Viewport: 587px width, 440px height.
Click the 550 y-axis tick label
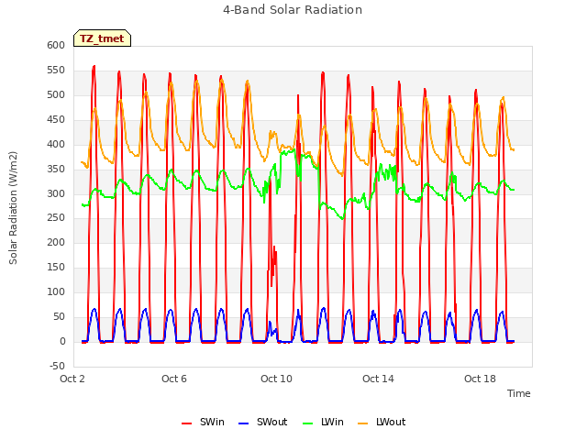pyautogui.click(x=56, y=70)
